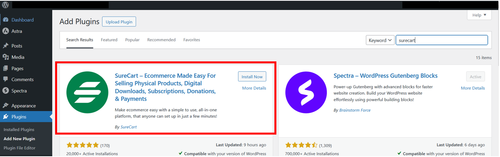Switch to the Search Results tab
This screenshot has height=157, width=500.
point(80,40)
